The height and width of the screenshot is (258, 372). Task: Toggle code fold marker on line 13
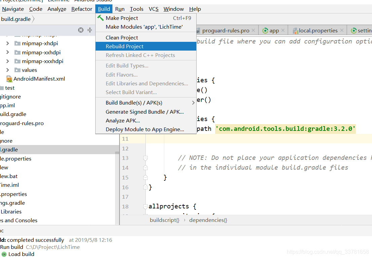(x=145, y=158)
